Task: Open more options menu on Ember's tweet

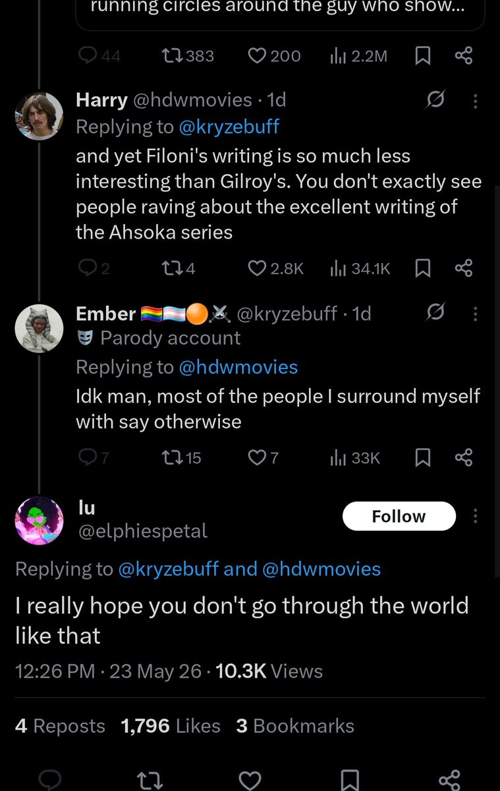Action: [x=476, y=314]
